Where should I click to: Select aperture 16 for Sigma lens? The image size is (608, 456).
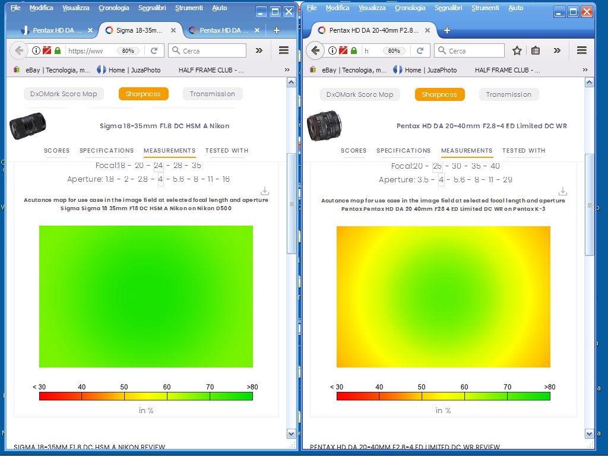click(226, 179)
